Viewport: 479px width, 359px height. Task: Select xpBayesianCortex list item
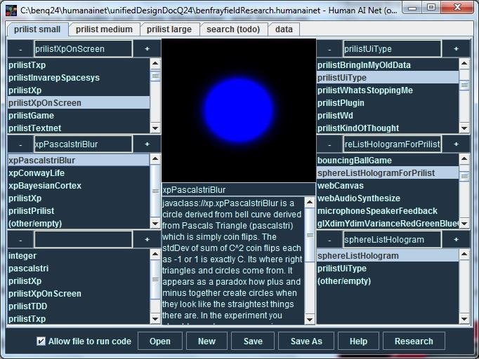[x=79, y=186]
